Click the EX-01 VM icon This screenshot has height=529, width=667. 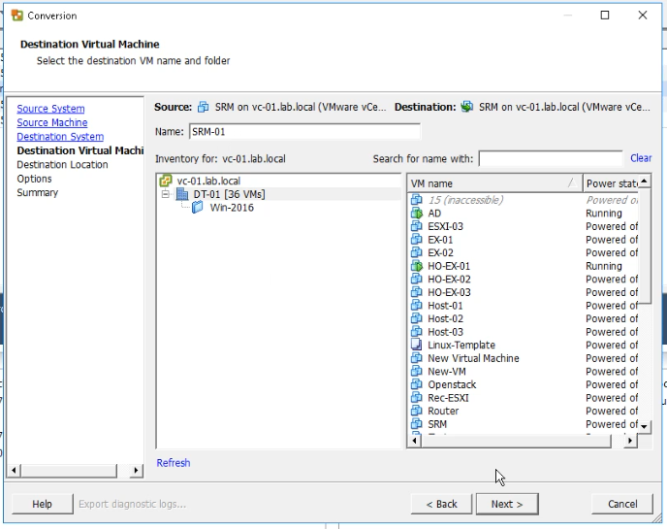[417, 240]
